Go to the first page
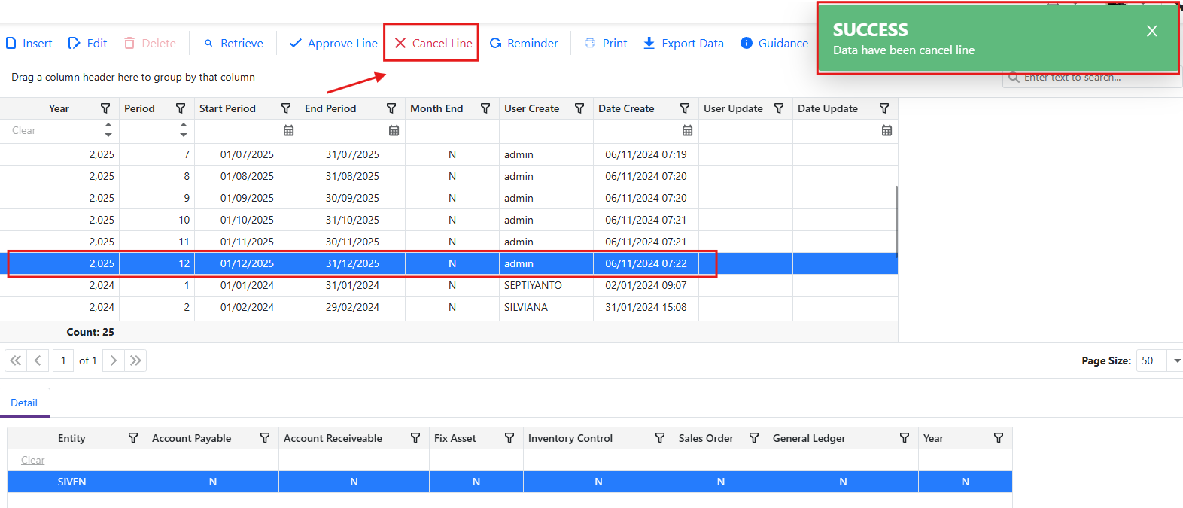This screenshot has width=1183, height=508. click(x=16, y=360)
